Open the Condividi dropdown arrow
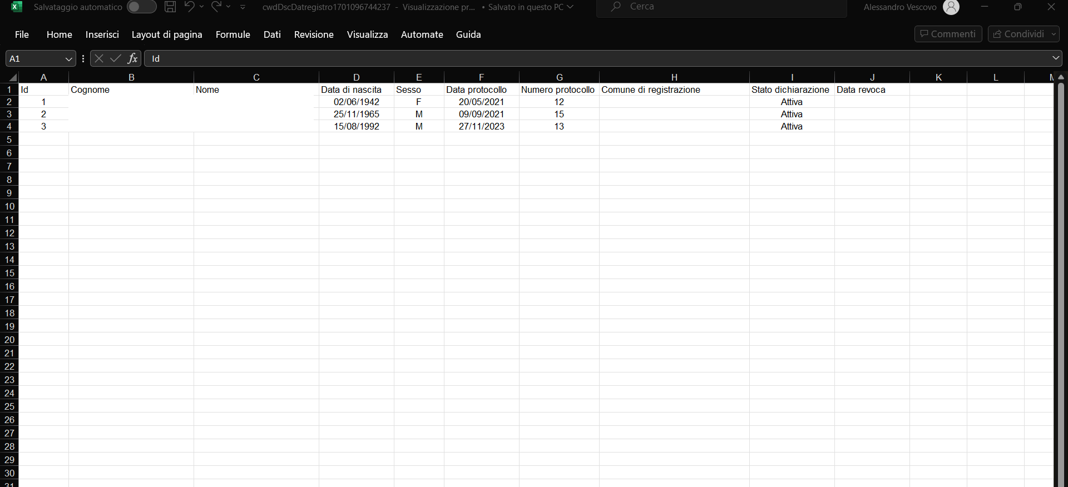 click(1054, 34)
